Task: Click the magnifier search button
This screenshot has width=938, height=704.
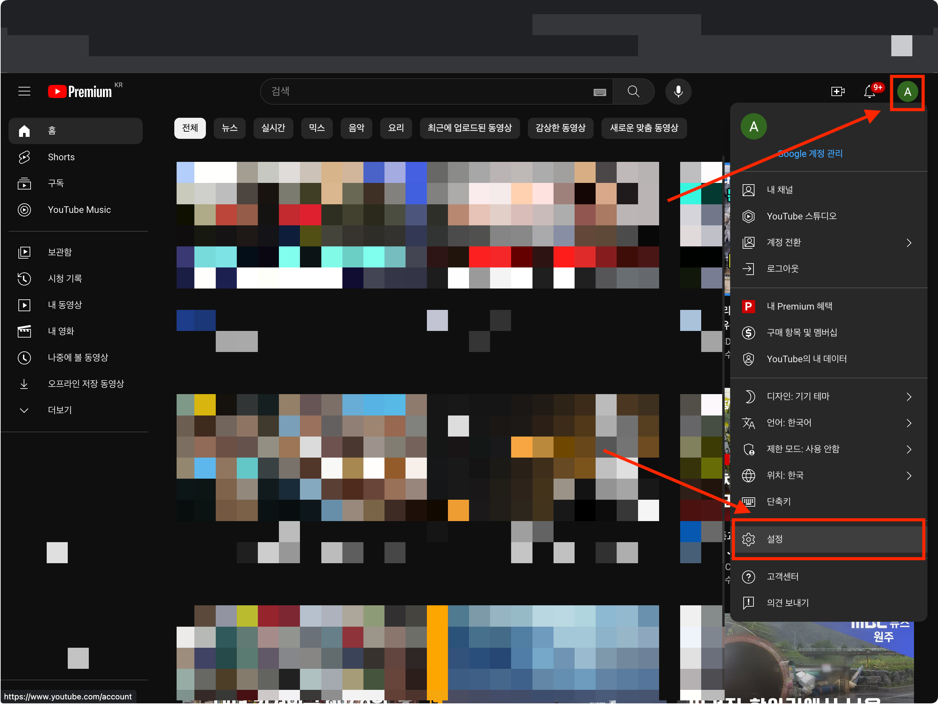Action: pos(633,91)
